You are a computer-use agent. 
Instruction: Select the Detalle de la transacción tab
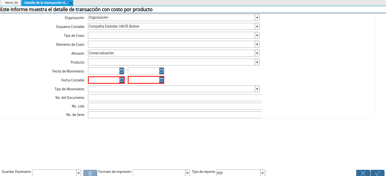click(46, 3)
